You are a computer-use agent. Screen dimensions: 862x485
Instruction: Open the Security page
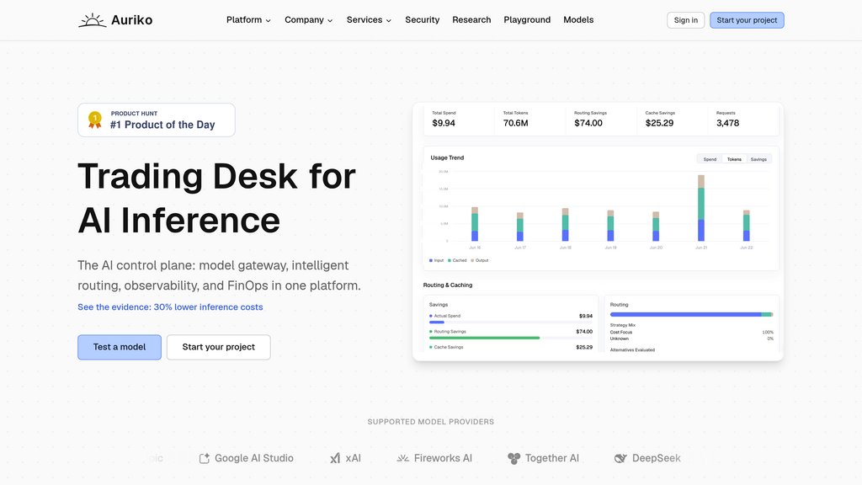pyautogui.click(x=423, y=20)
